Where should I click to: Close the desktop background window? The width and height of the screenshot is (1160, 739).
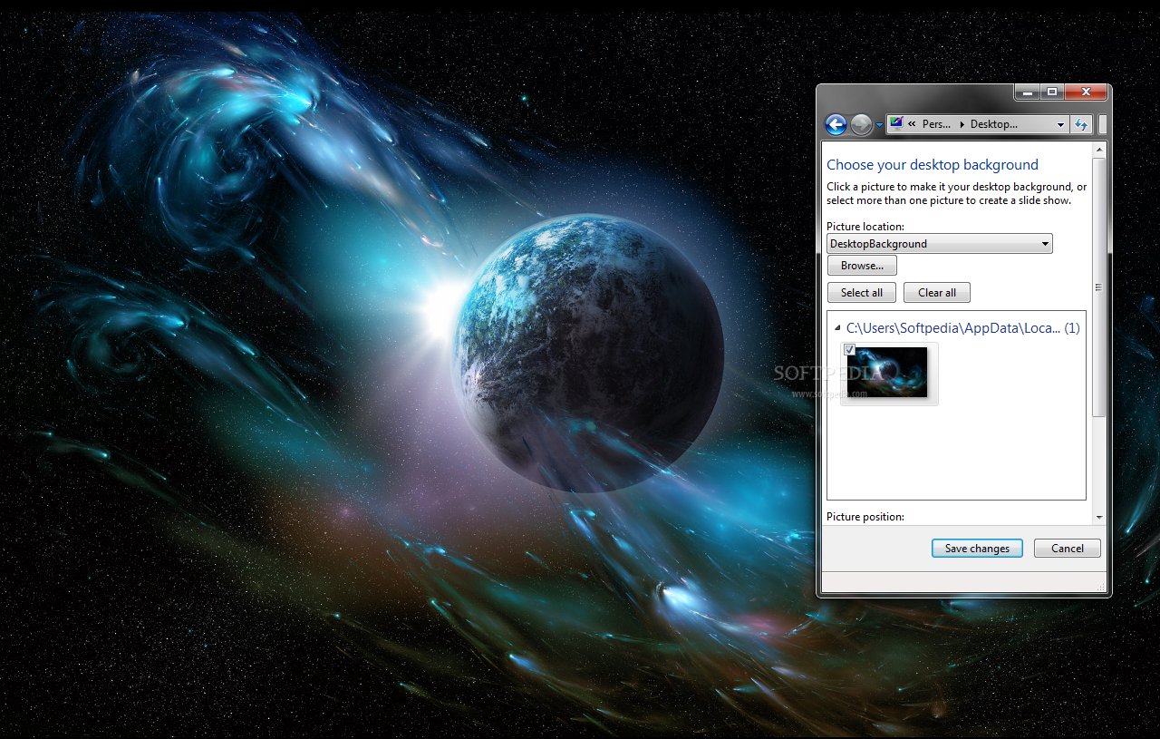(1085, 92)
